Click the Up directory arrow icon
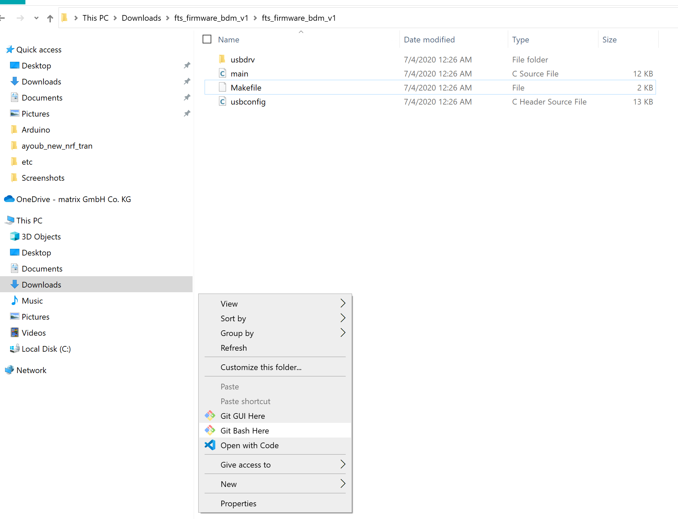The width and height of the screenshot is (678, 519). click(50, 18)
